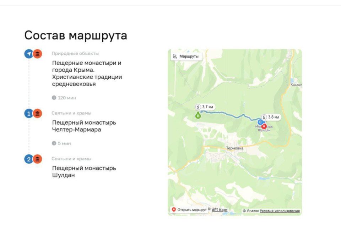This screenshot has height=240, width=341.
Task: Open the 'API Карт' link
Action: 220,209
